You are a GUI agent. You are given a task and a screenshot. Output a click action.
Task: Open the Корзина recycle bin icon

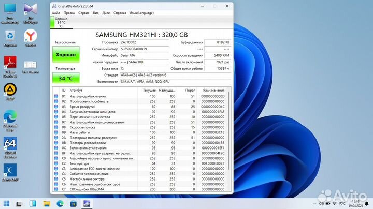coord(10,38)
